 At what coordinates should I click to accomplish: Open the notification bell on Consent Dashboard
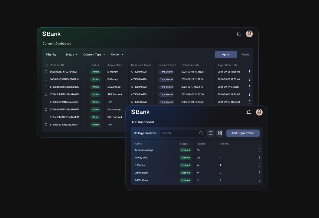(x=239, y=34)
